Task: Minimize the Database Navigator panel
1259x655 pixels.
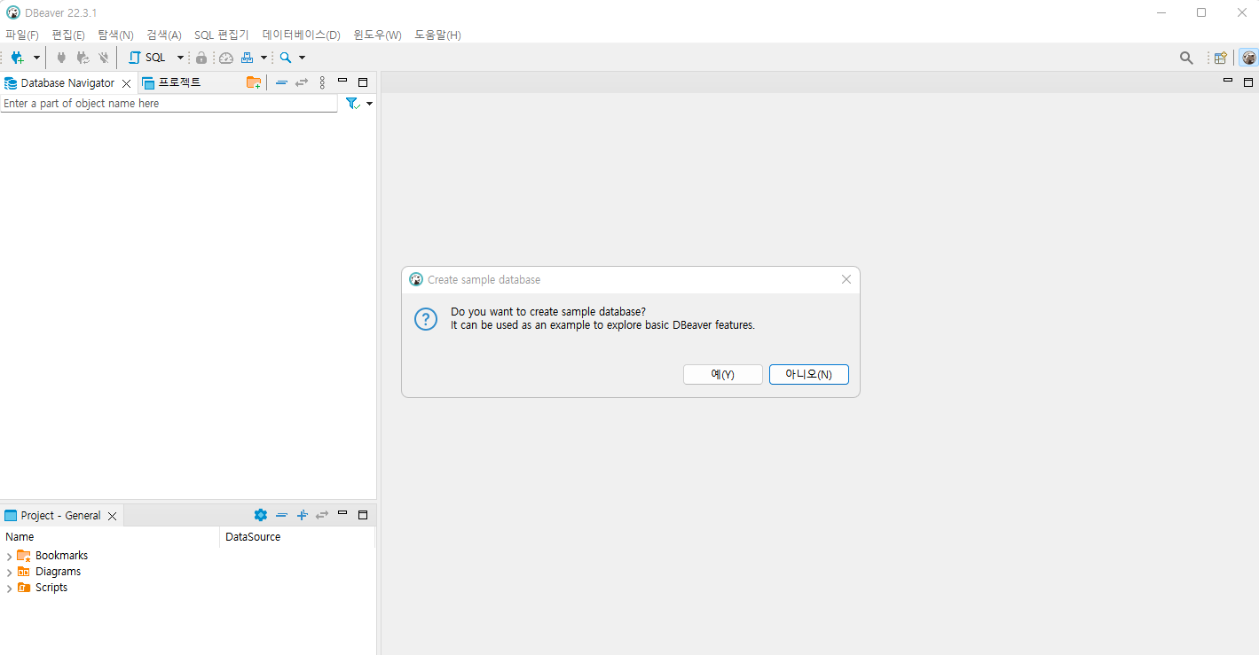Action: point(342,81)
